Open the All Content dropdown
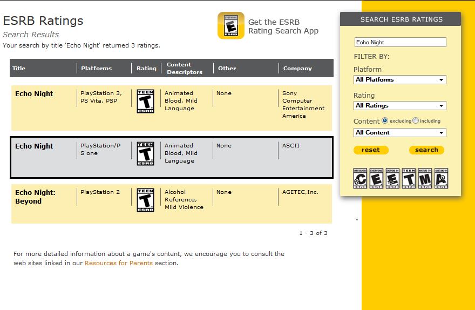The image size is (475, 310). (399, 133)
